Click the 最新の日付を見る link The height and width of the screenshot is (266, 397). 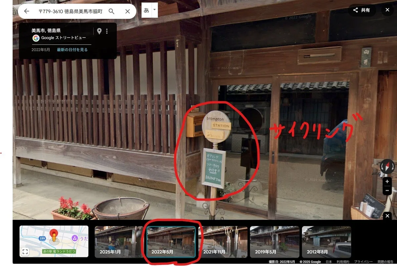72,50
